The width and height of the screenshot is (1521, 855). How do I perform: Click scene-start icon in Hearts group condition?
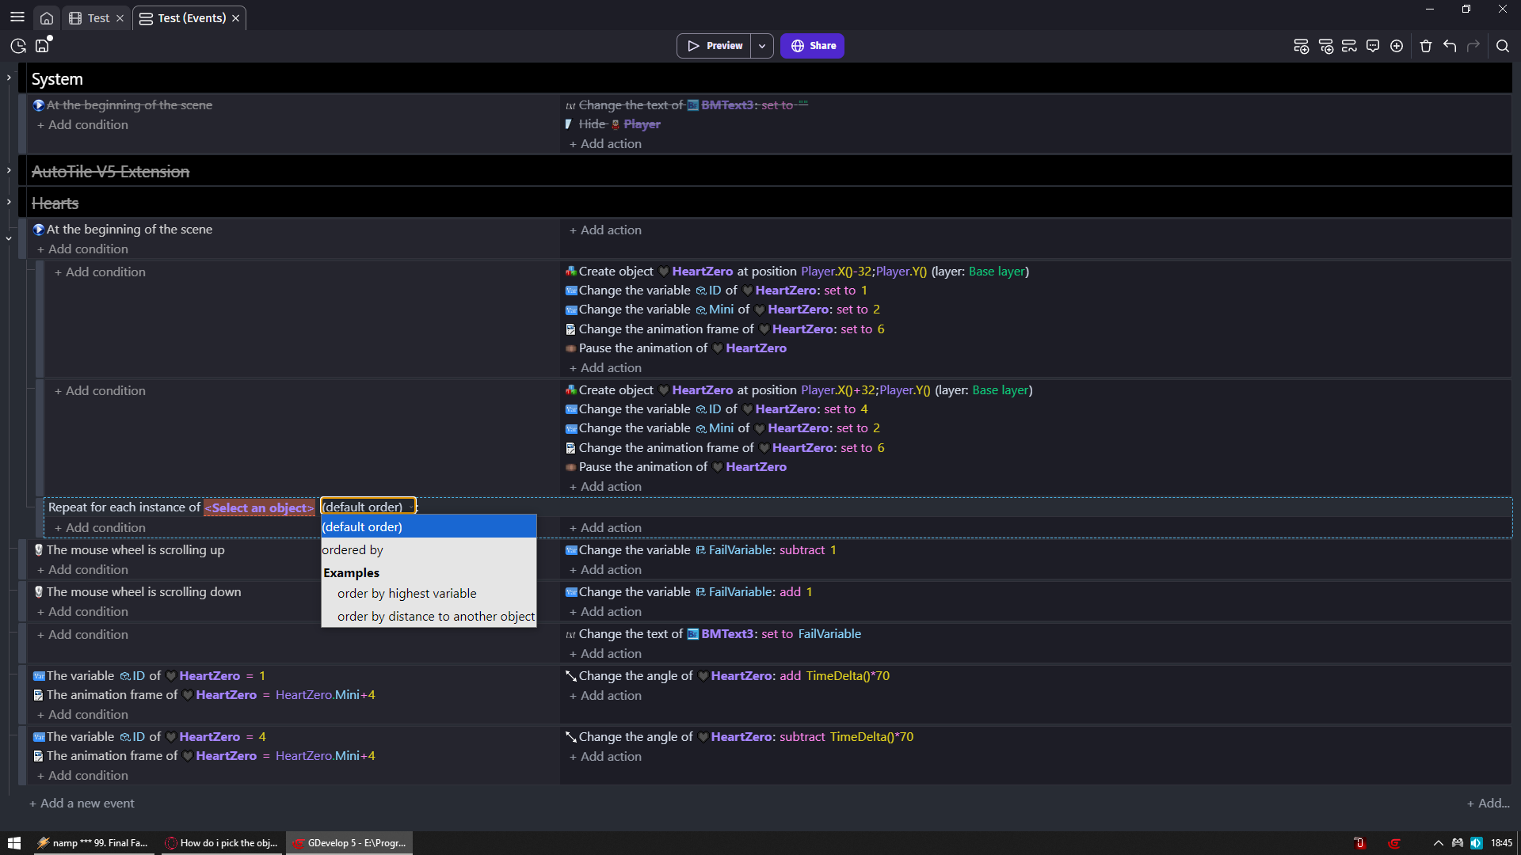(x=38, y=230)
